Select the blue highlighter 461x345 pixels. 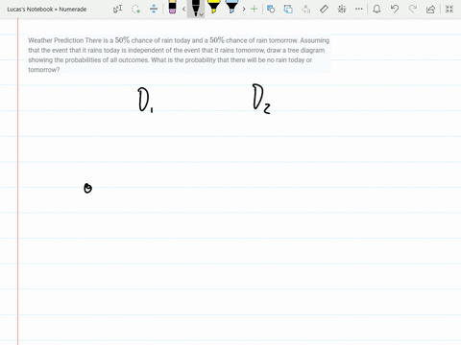coord(231,7)
